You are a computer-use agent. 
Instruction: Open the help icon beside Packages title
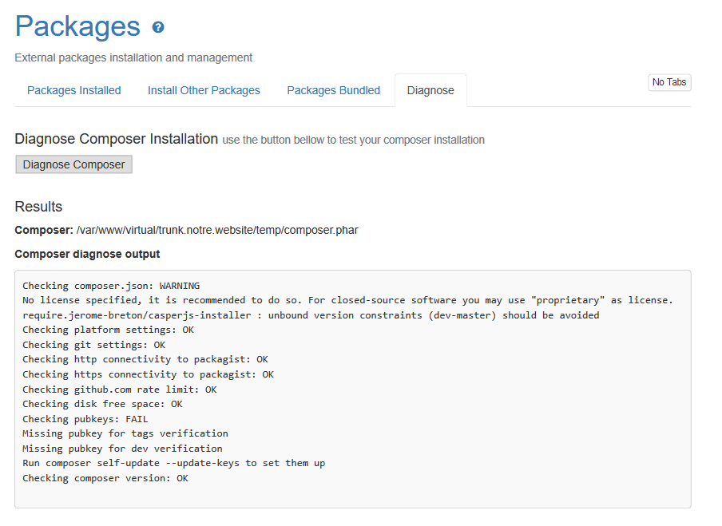point(158,28)
